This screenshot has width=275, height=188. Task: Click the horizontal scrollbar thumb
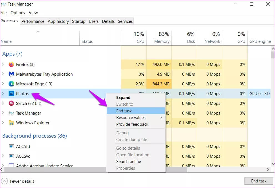click(x=95, y=170)
